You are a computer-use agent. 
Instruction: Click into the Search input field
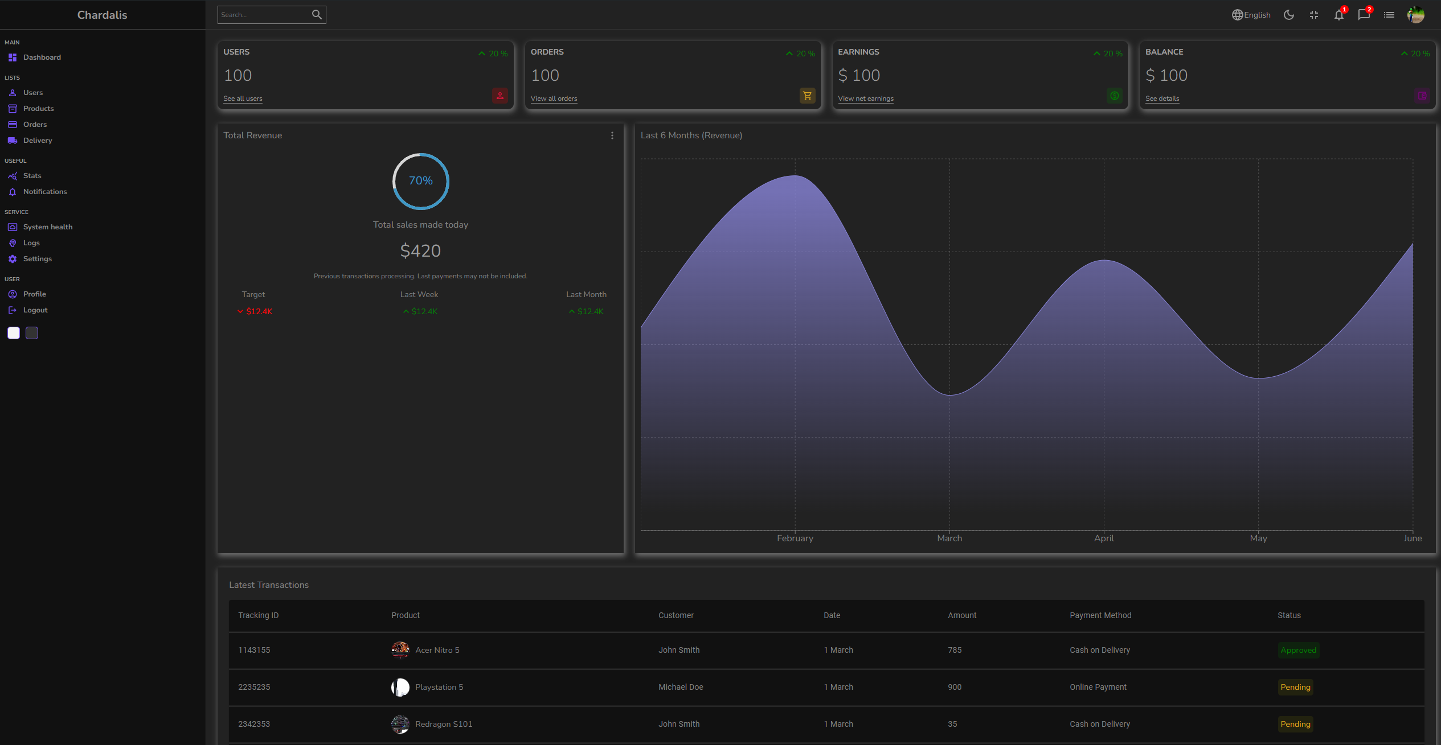pos(263,15)
